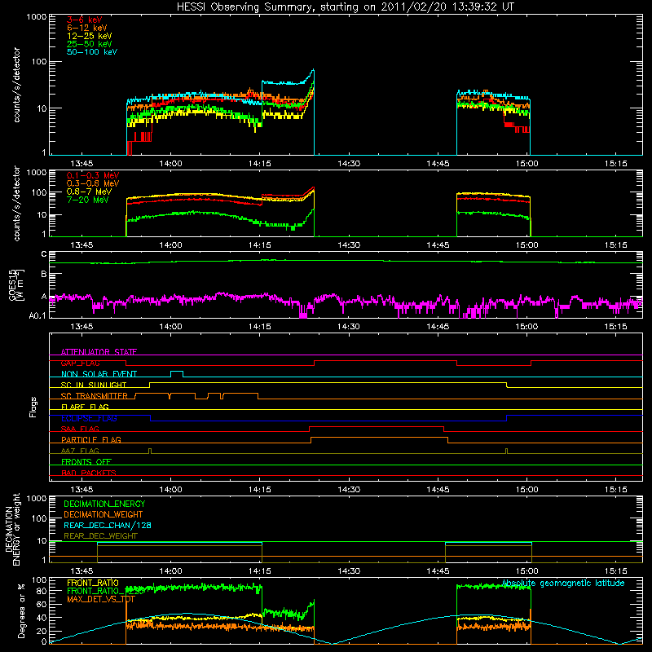Screen dimensions: 652x652
Task: Select the DECIMATION_ENERGY legend label
Action: point(104,504)
